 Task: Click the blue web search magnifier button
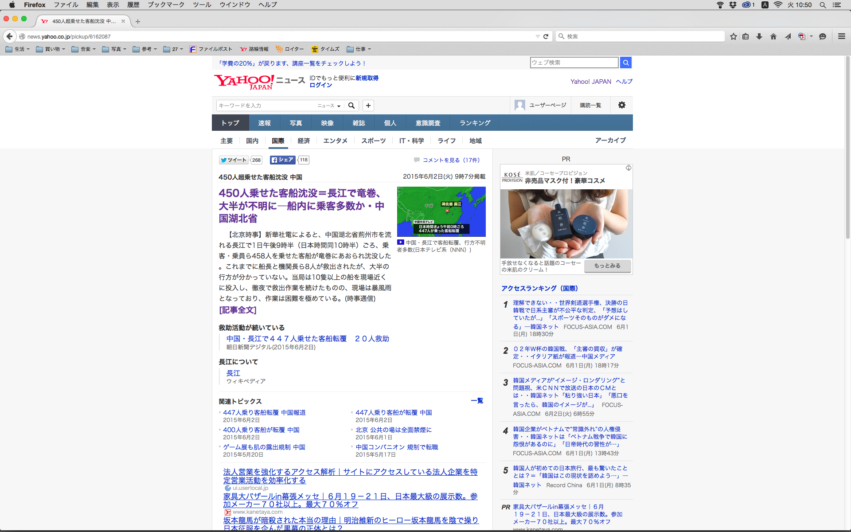[625, 63]
